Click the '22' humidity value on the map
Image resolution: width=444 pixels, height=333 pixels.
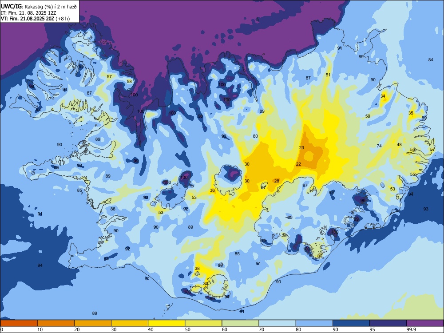click(298, 164)
